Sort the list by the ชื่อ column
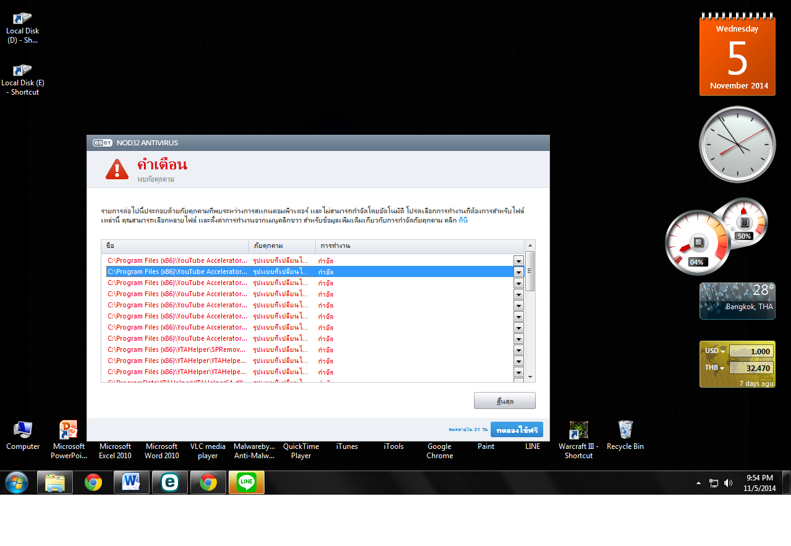 click(176, 246)
